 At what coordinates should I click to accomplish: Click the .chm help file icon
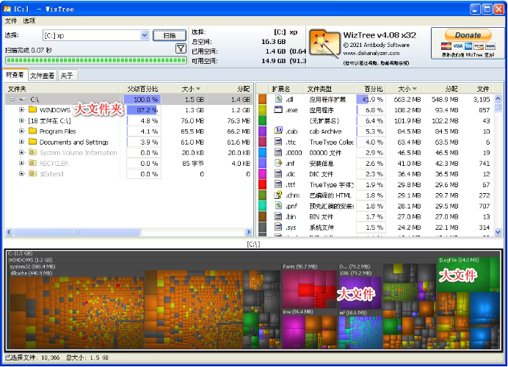click(x=278, y=195)
